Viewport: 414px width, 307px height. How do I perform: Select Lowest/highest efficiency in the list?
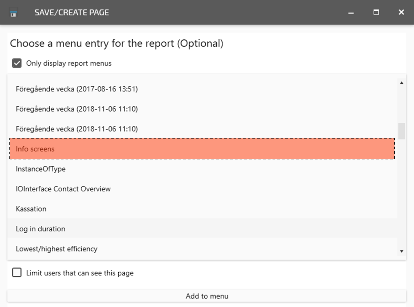point(56,249)
